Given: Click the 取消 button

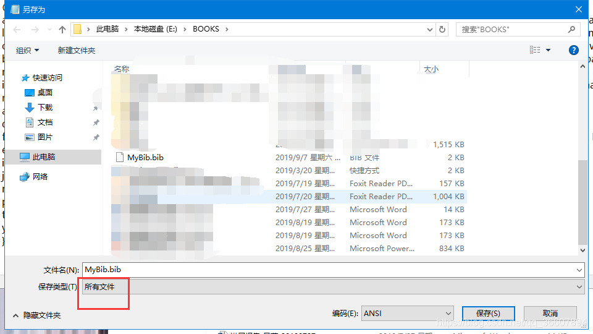Looking at the screenshot, I should click(550, 314).
